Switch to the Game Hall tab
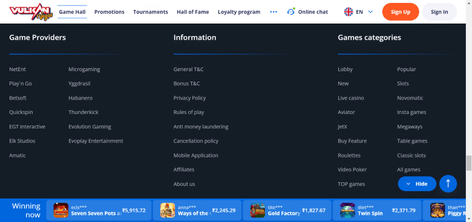Image resolution: width=472 pixels, height=222 pixels. click(72, 12)
